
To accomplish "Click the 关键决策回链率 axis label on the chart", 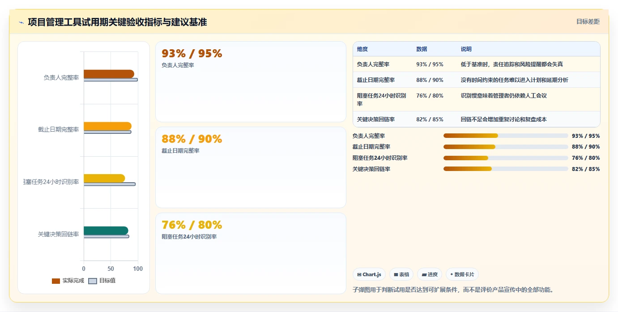I will point(59,234).
